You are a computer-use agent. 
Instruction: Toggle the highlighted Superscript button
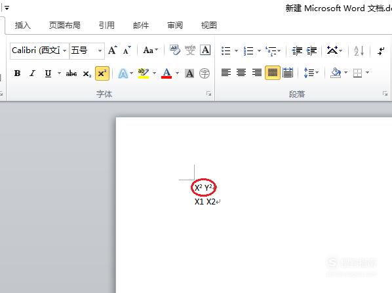click(x=102, y=73)
